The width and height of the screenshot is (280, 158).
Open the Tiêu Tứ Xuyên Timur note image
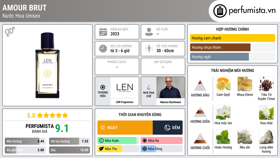266,84
